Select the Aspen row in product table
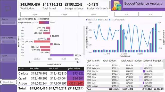Image resolution: width=165 pixels, height=92 pixels. (51, 83)
